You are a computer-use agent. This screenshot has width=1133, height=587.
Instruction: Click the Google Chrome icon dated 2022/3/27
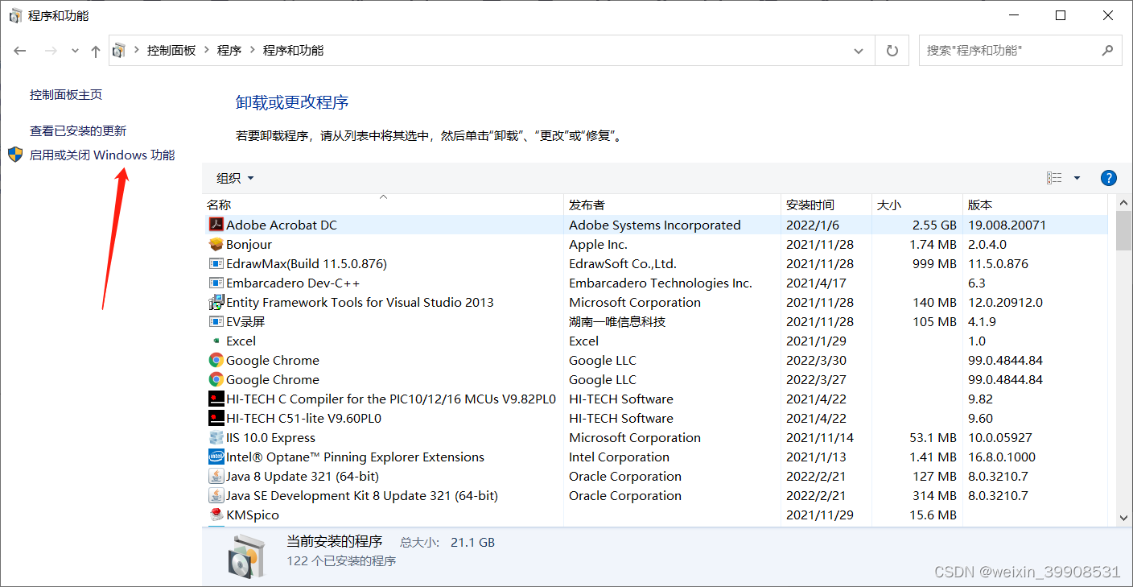point(216,380)
